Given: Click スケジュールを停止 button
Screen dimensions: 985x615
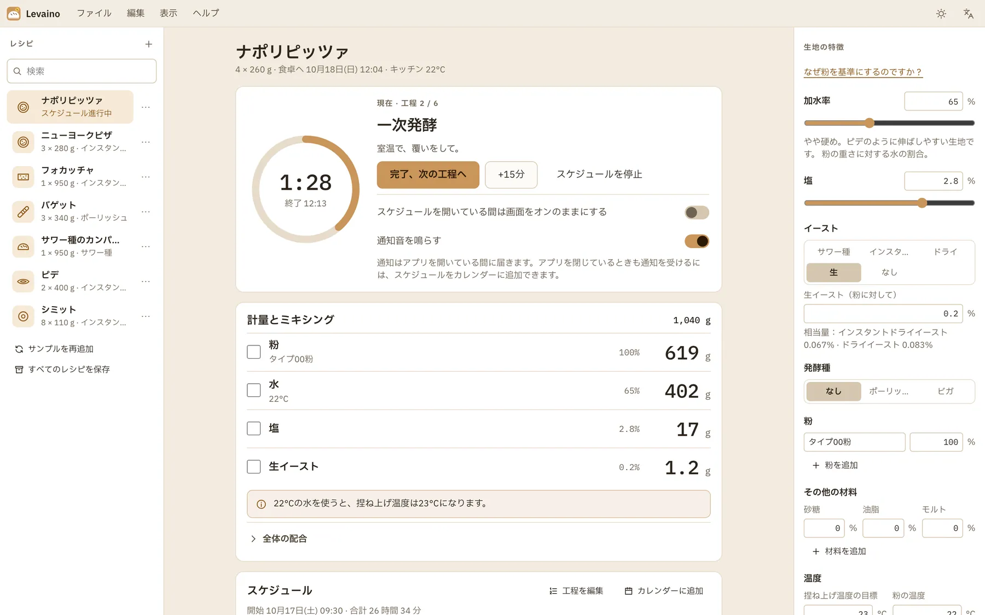Looking at the screenshot, I should coord(599,175).
